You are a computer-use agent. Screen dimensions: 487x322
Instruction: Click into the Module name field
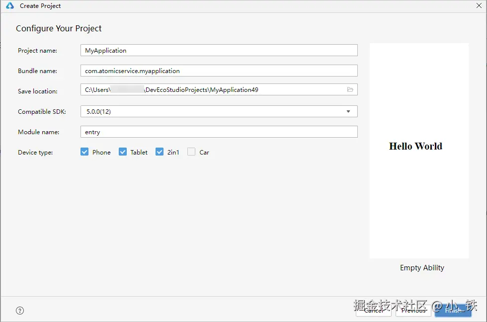click(219, 132)
